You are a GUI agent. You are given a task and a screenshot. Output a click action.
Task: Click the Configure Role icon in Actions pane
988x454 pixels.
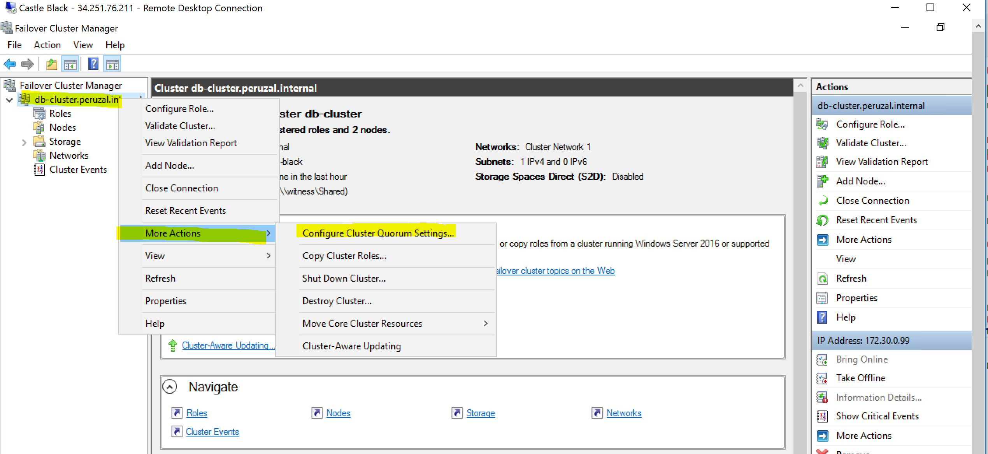822,124
